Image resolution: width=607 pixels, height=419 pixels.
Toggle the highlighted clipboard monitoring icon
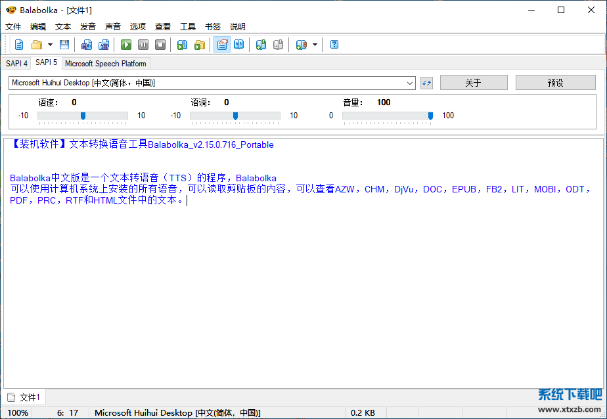[x=222, y=45]
